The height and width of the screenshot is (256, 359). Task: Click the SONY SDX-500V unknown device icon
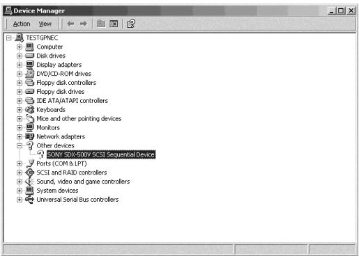[x=40, y=154]
